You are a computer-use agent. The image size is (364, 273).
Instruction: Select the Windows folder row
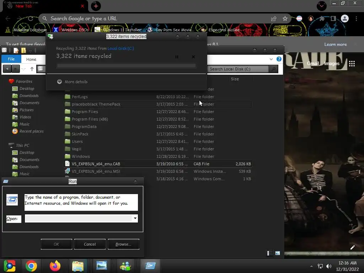tap(158, 156)
